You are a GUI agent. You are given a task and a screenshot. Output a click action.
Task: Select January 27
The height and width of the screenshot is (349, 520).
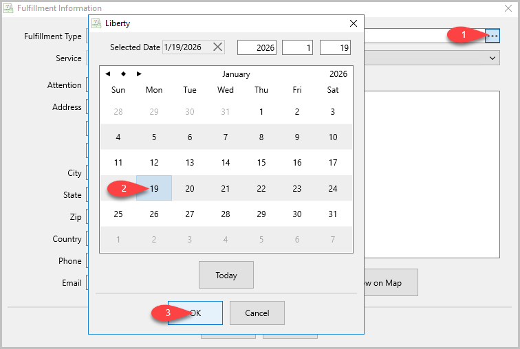point(190,214)
